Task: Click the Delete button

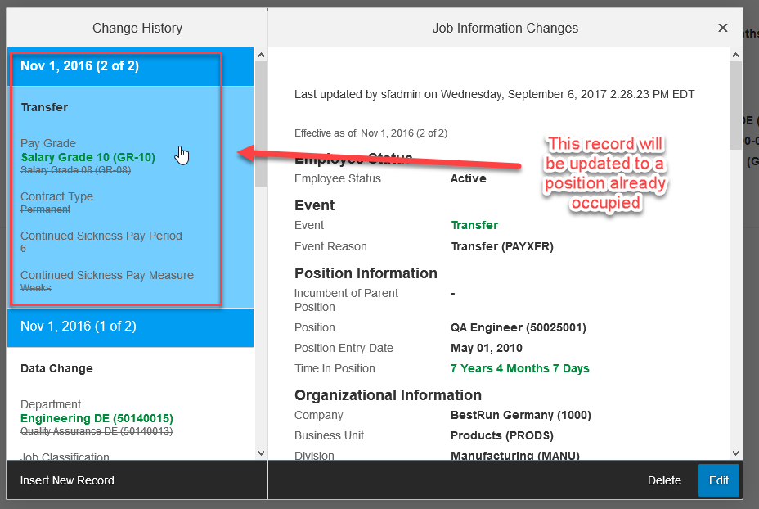Action: click(664, 480)
